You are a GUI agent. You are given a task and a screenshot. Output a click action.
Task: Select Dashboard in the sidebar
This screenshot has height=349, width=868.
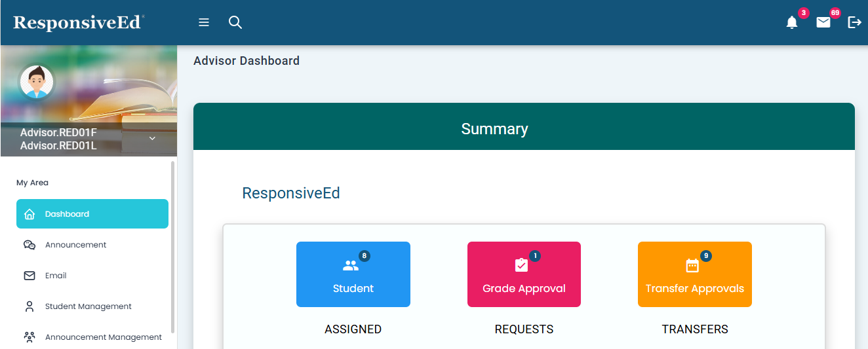(92, 214)
